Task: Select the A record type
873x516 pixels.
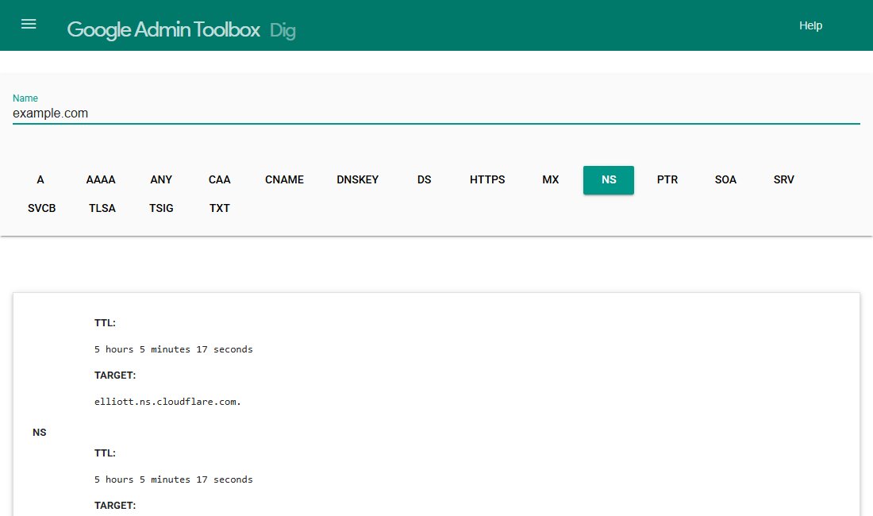Action: point(40,179)
